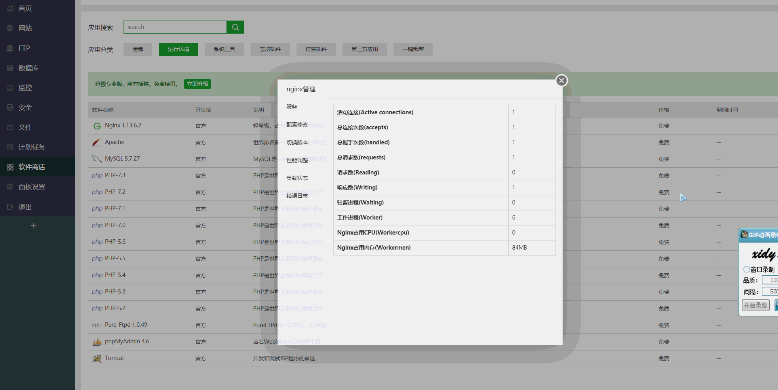Focus the application search input field
This screenshot has width=778, height=390.
coord(175,27)
